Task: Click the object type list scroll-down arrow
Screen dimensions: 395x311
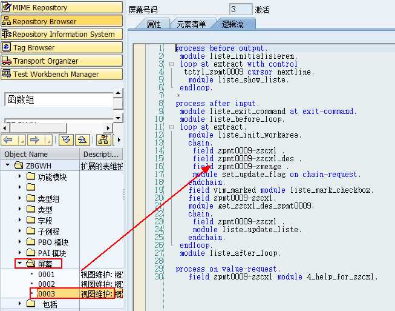Action: click(118, 118)
